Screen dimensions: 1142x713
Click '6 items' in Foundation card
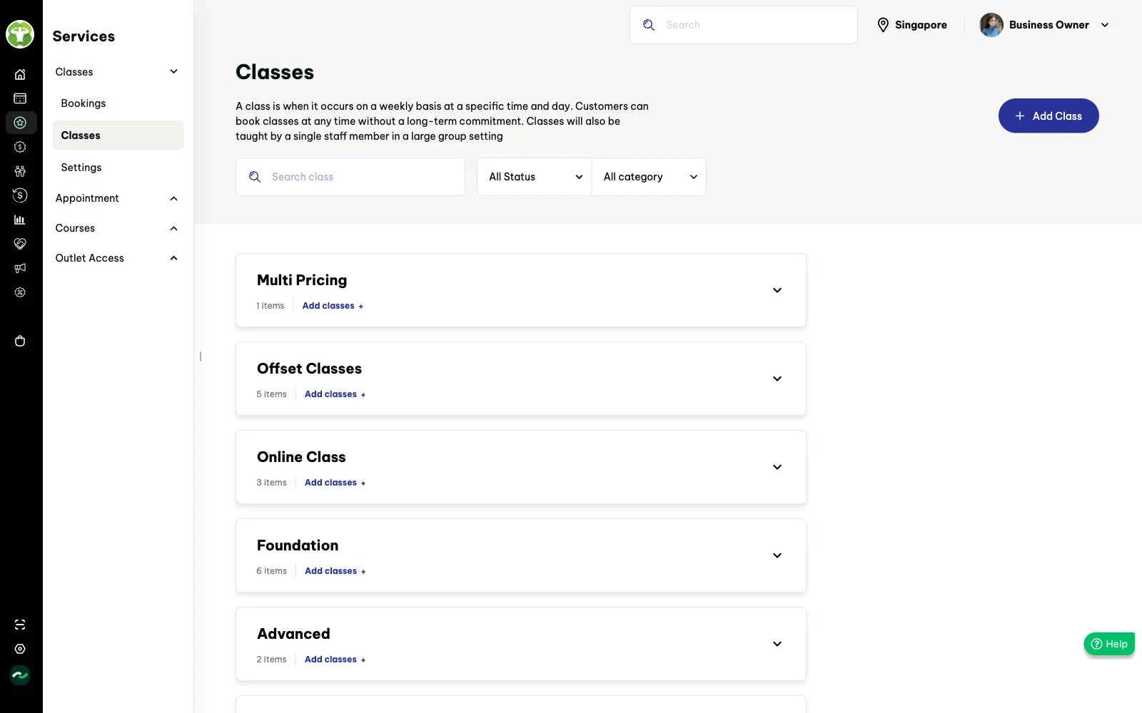271,571
